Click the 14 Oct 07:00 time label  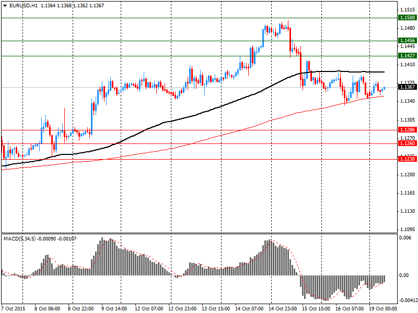pos(250,309)
